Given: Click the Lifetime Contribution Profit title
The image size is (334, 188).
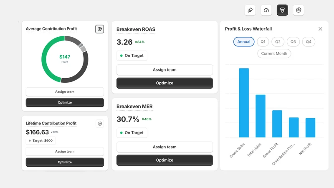Looking at the screenshot, I should pyautogui.click(x=51, y=123).
